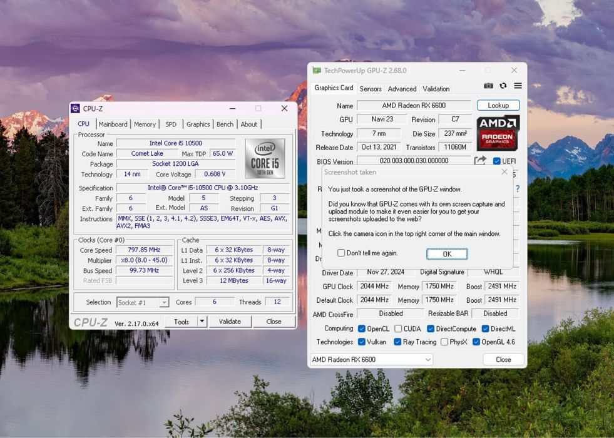Open the Validation tab in GPU-Z
Viewport: 614px width, 438px height.
click(x=436, y=89)
